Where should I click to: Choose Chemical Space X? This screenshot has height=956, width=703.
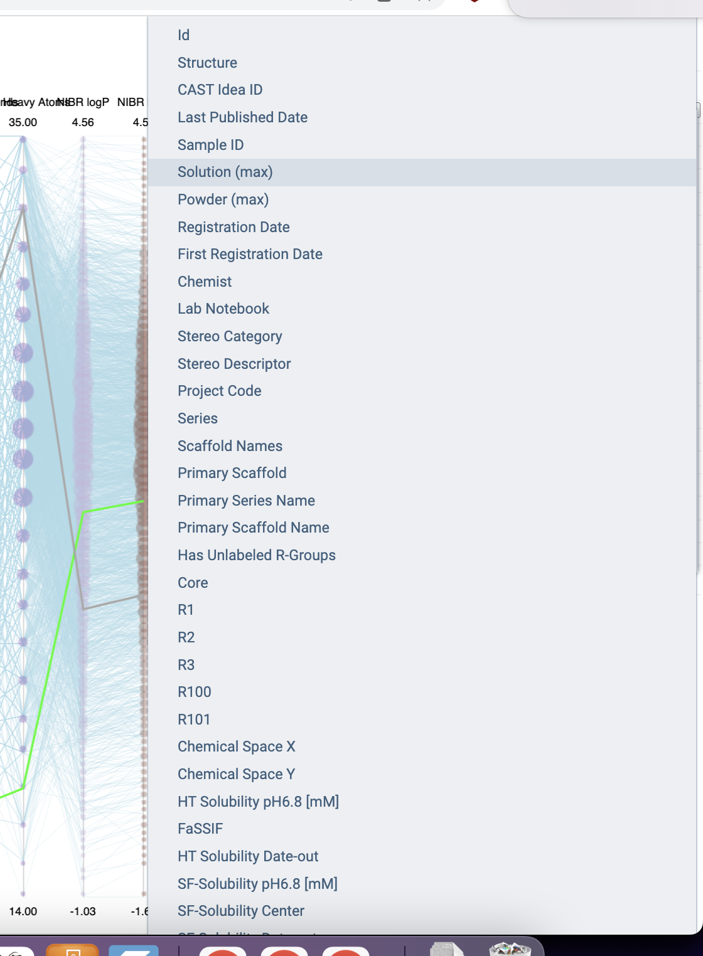coord(235,746)
